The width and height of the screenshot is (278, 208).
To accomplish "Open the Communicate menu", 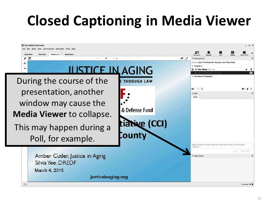I will [x=49, y=49].
